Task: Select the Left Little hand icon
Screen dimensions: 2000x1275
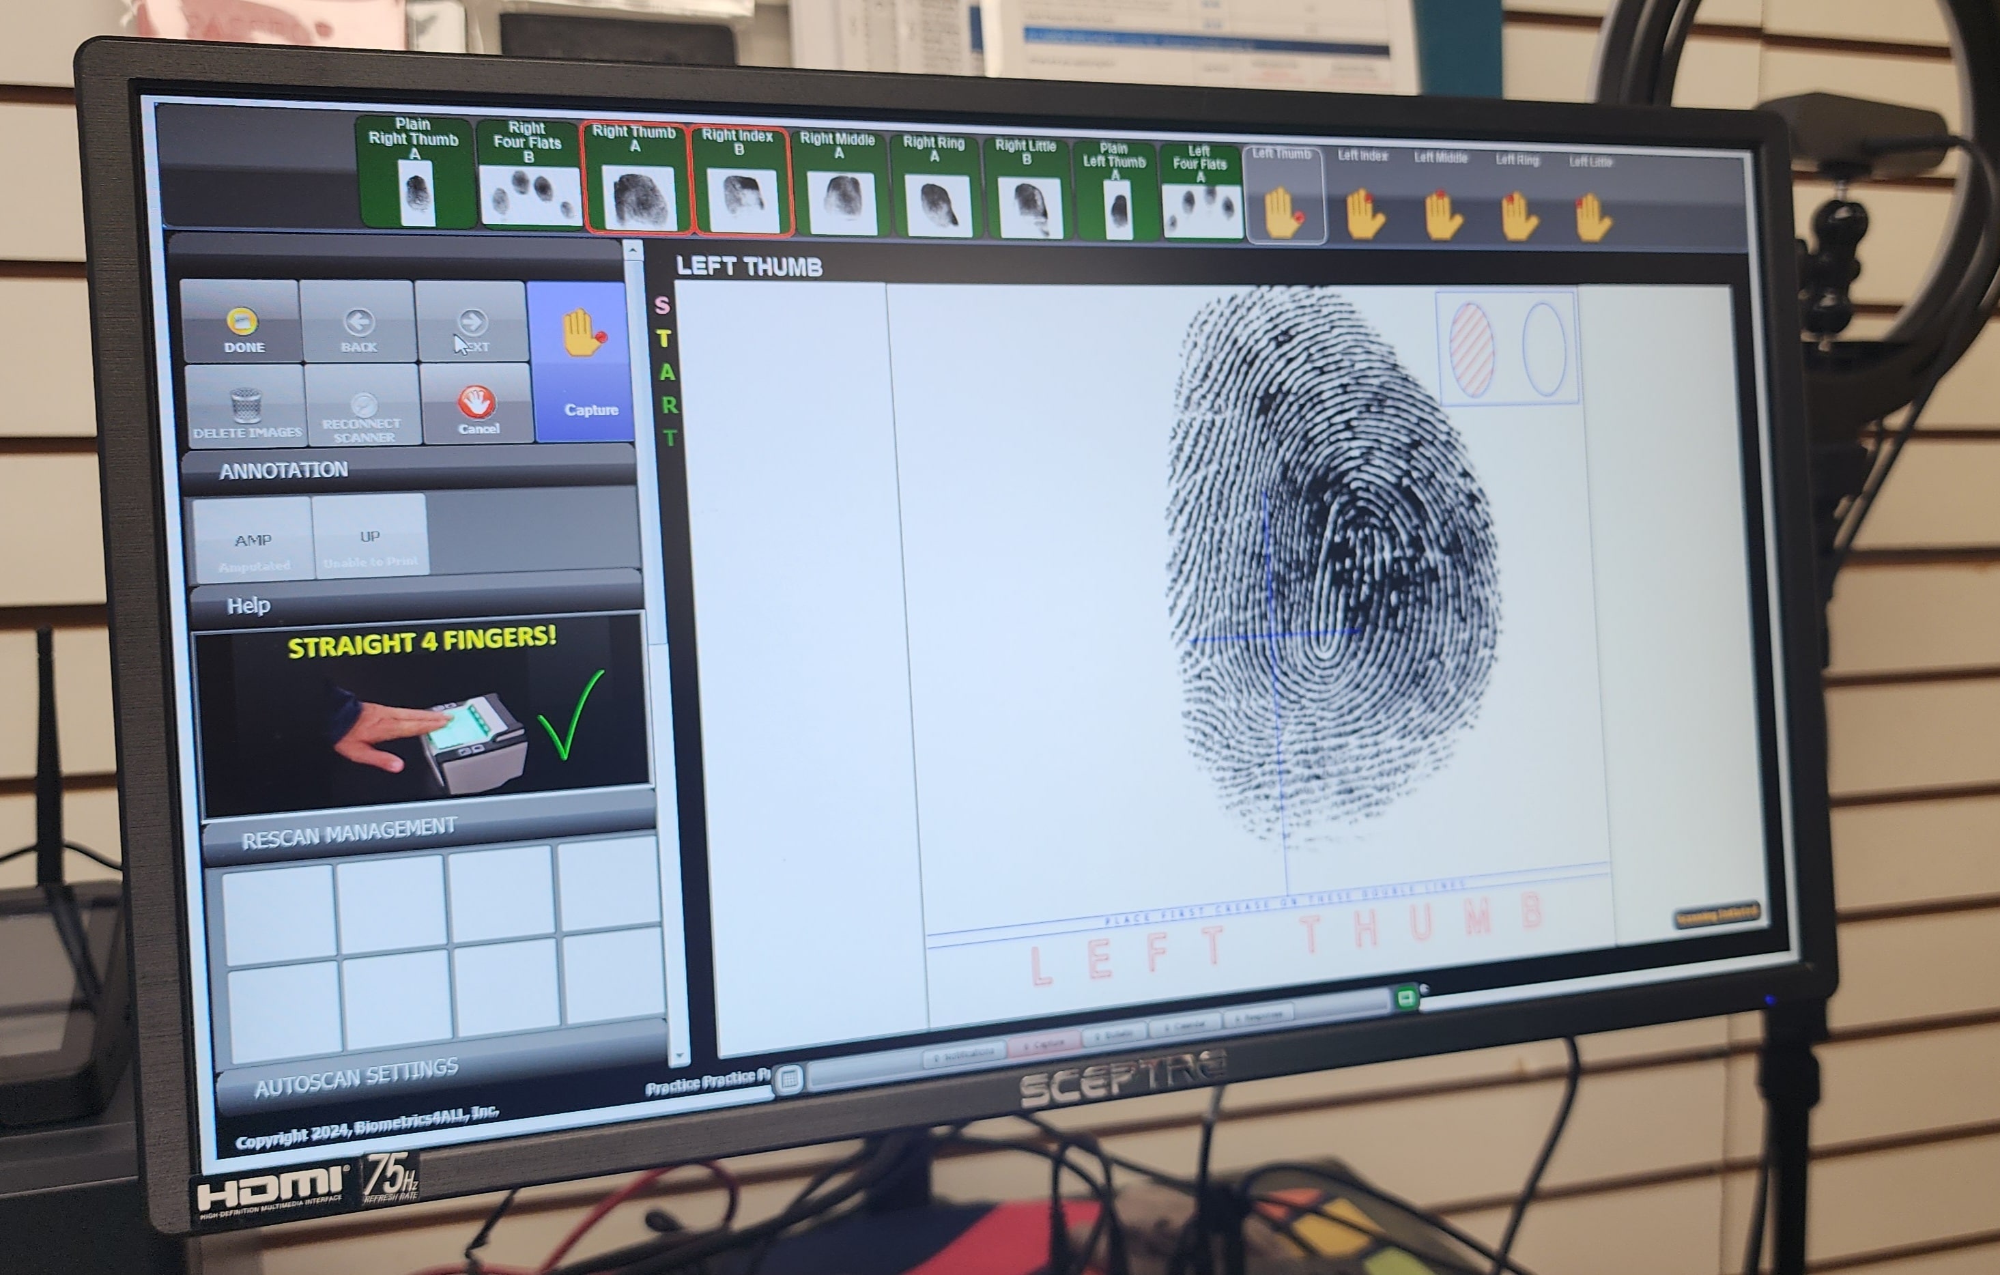Action: [1591, 218]
